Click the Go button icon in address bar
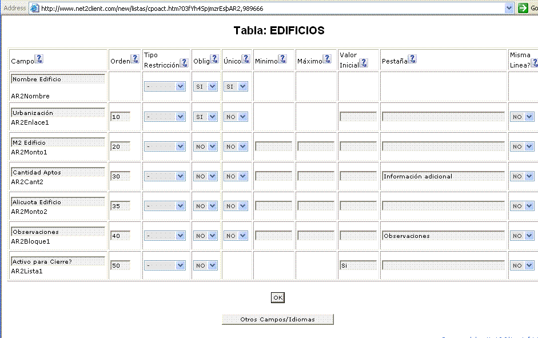This screenshot has height=338, width=538. click(523, 8)
